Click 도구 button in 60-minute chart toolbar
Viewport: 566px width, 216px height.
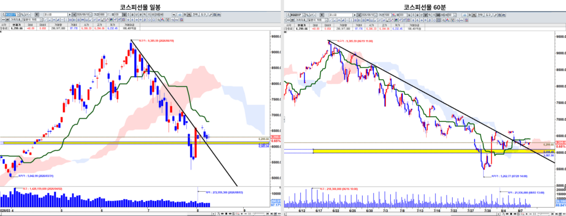point(489,15)
